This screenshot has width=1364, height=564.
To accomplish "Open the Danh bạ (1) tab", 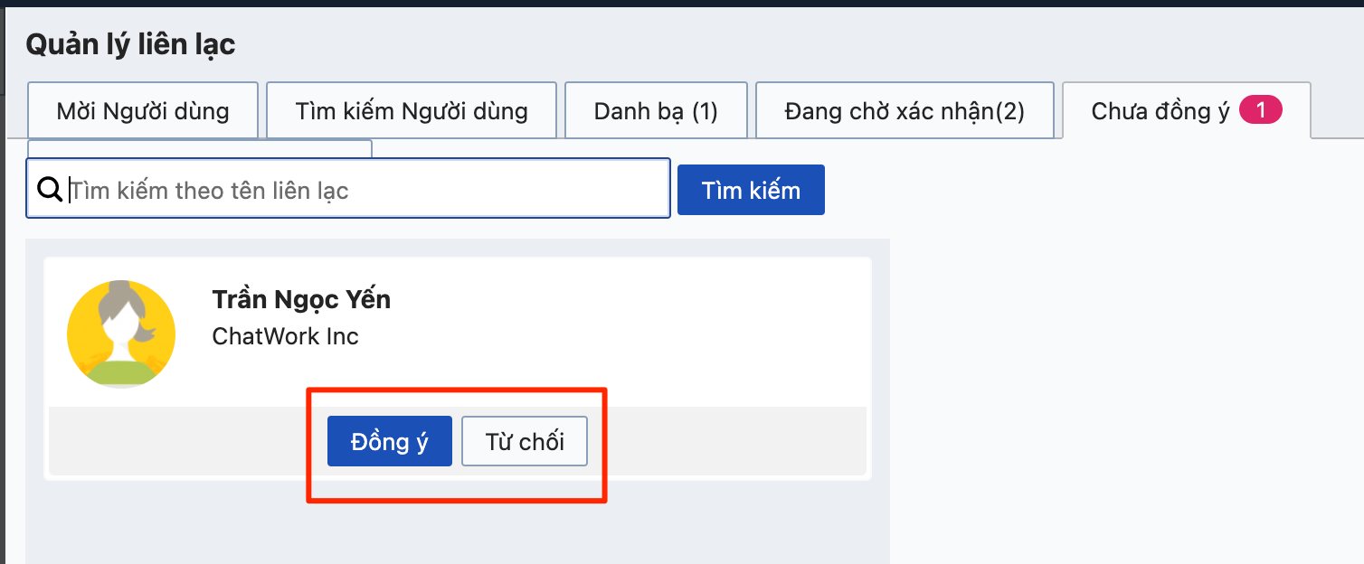I will point(656,111).
